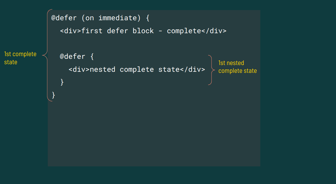336x184 pixels.
Task: Select the word "immediate" in the first line
Action: [x=118, y=18]
